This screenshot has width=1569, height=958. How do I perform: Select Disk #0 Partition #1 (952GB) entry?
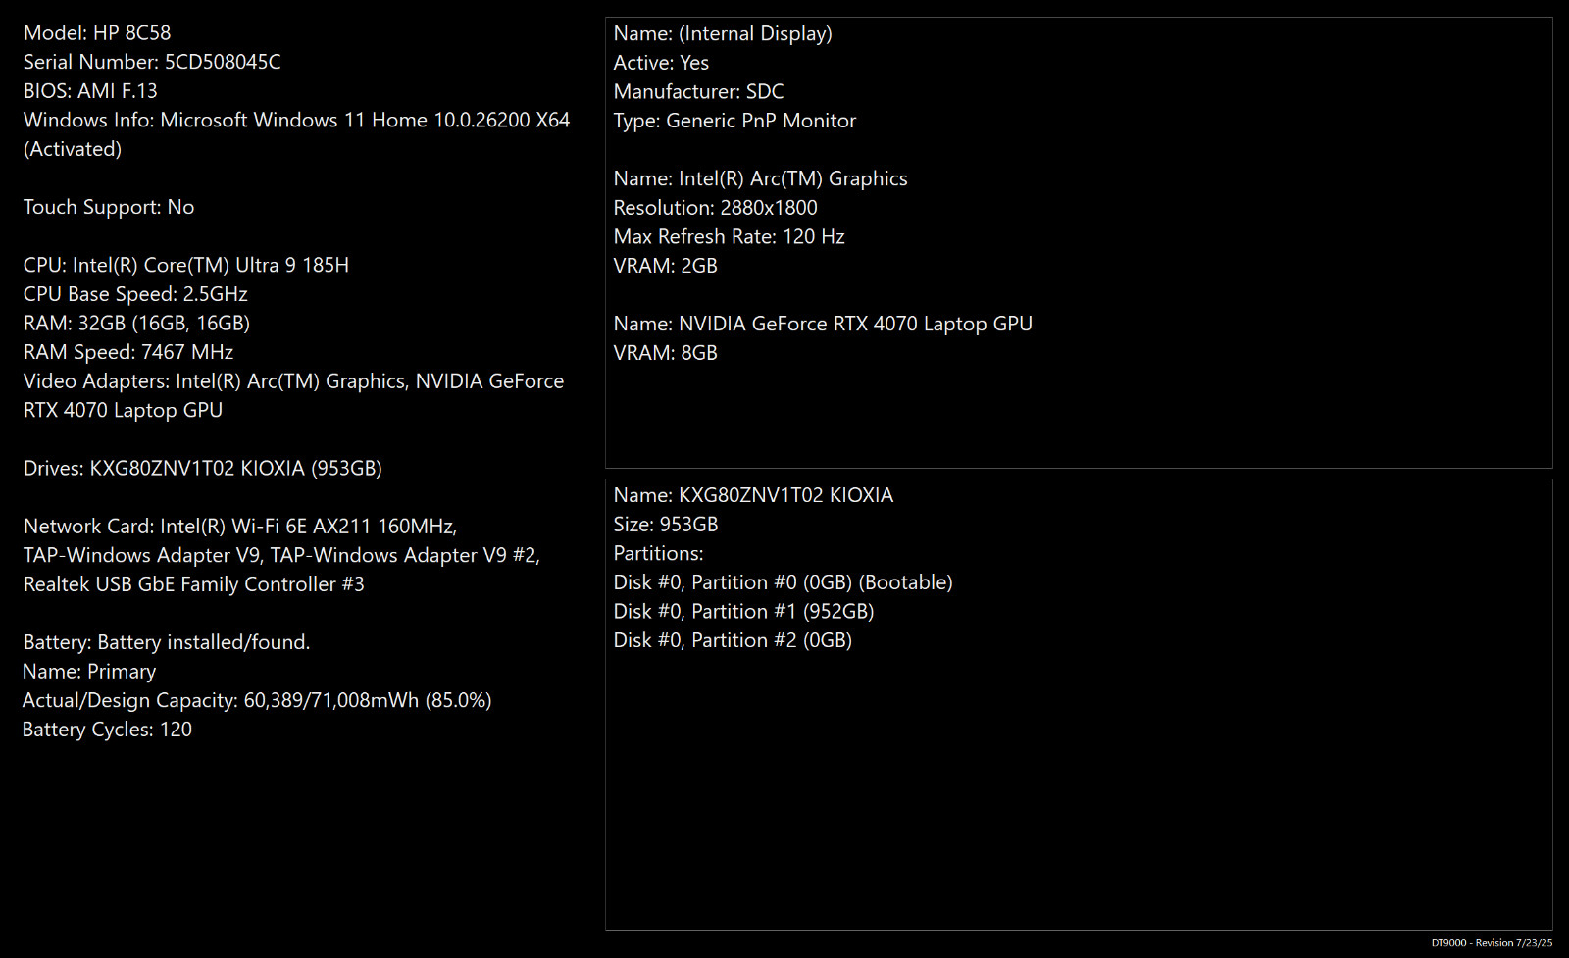point(743,612)
